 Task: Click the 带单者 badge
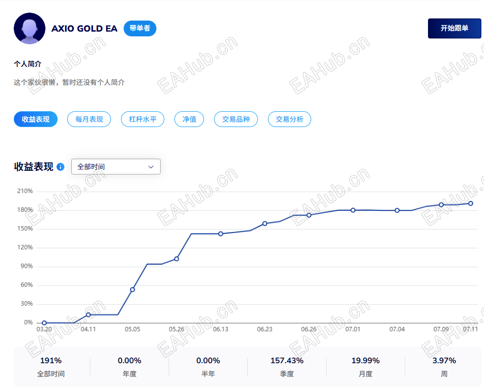(140, 28)
